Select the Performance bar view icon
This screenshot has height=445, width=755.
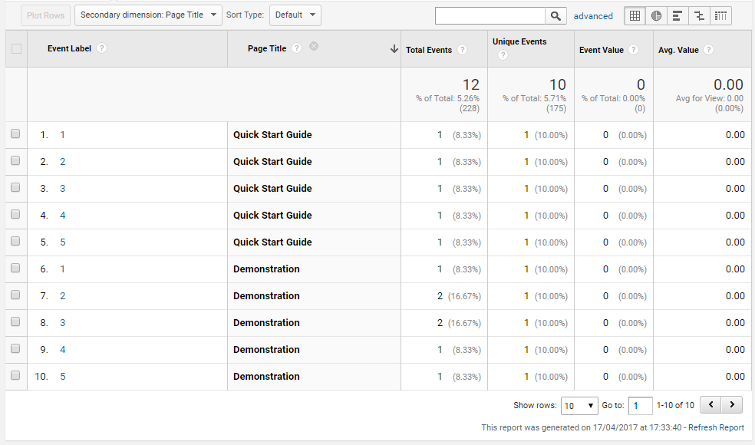tap(678, 15)
